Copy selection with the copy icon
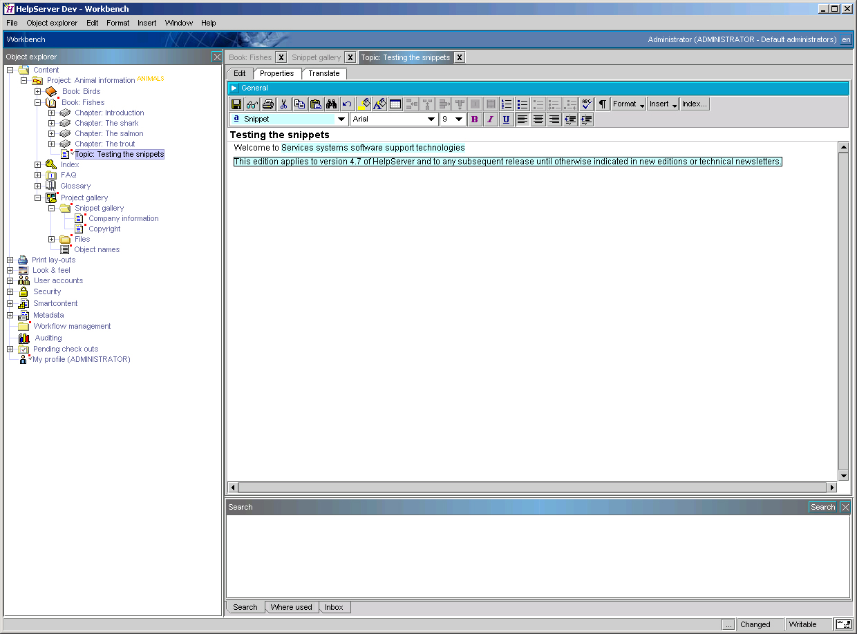This screenshot has width=857, height=634. point(300,104)
